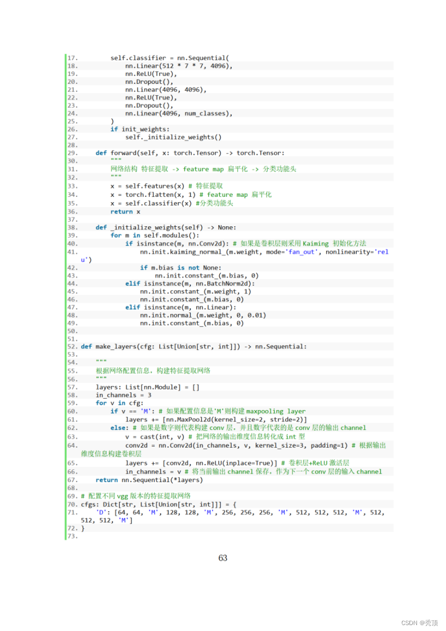Click 'in_channels = v' on line 66
This screenshot has width=446, height=631.
153,472
